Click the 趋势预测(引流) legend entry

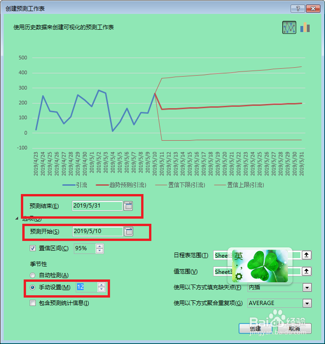point(121,185)
